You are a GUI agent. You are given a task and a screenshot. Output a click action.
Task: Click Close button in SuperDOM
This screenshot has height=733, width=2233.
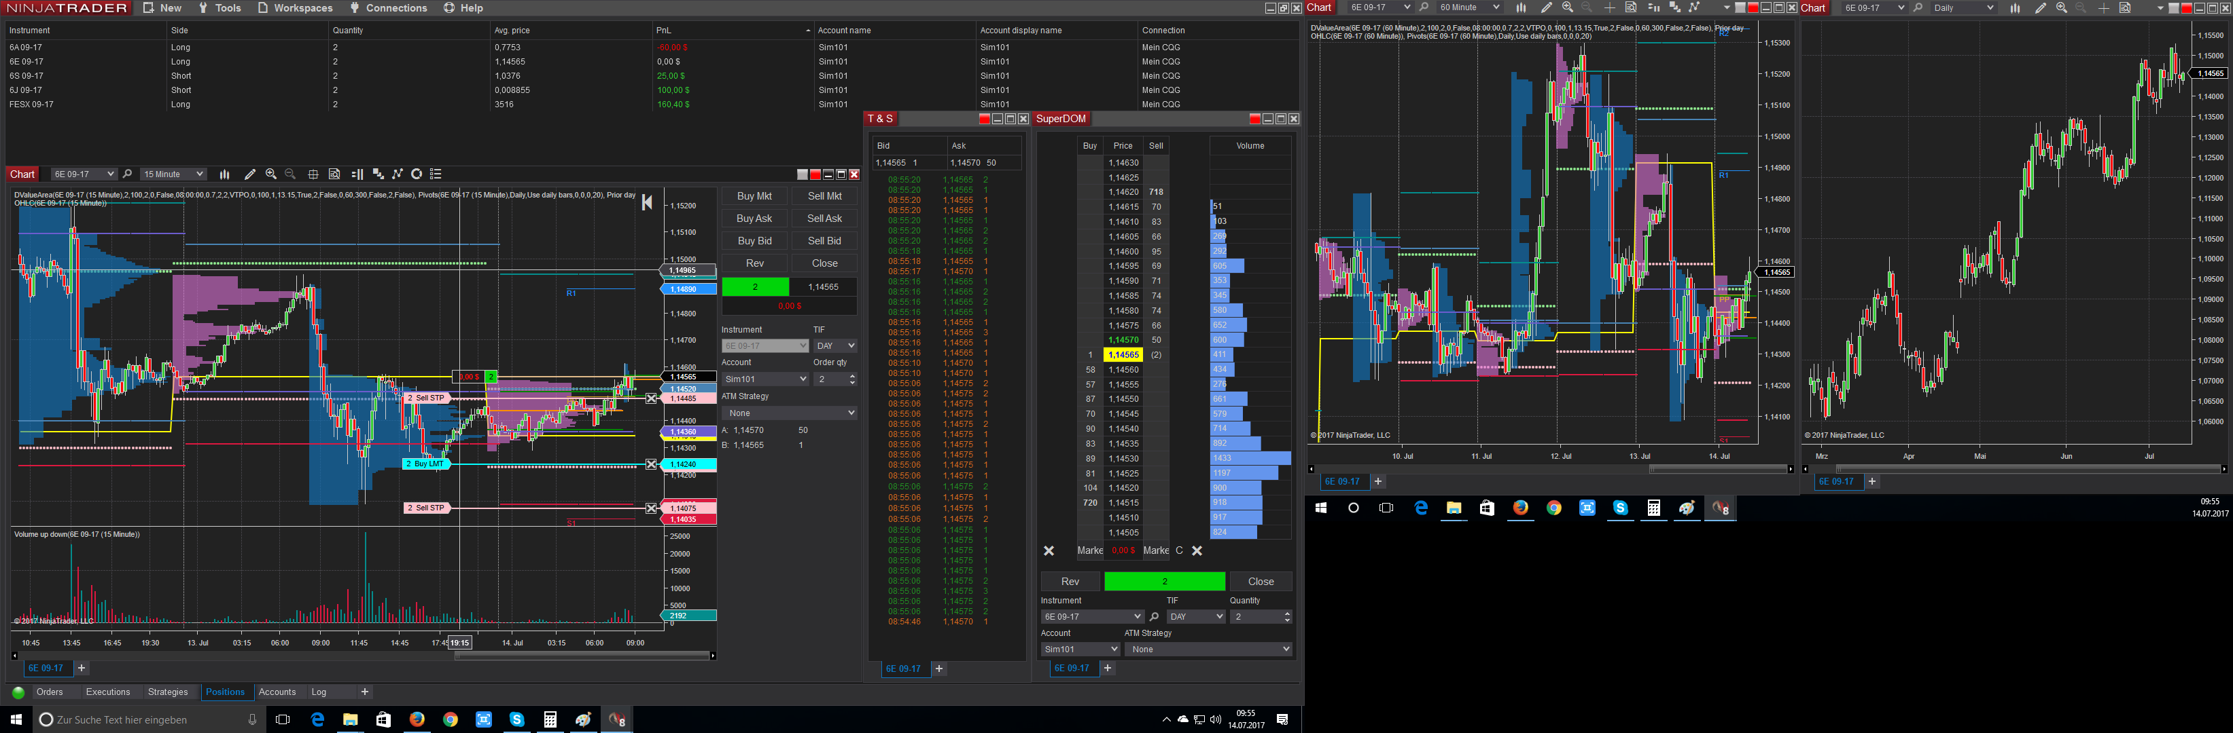point(1261,582)
